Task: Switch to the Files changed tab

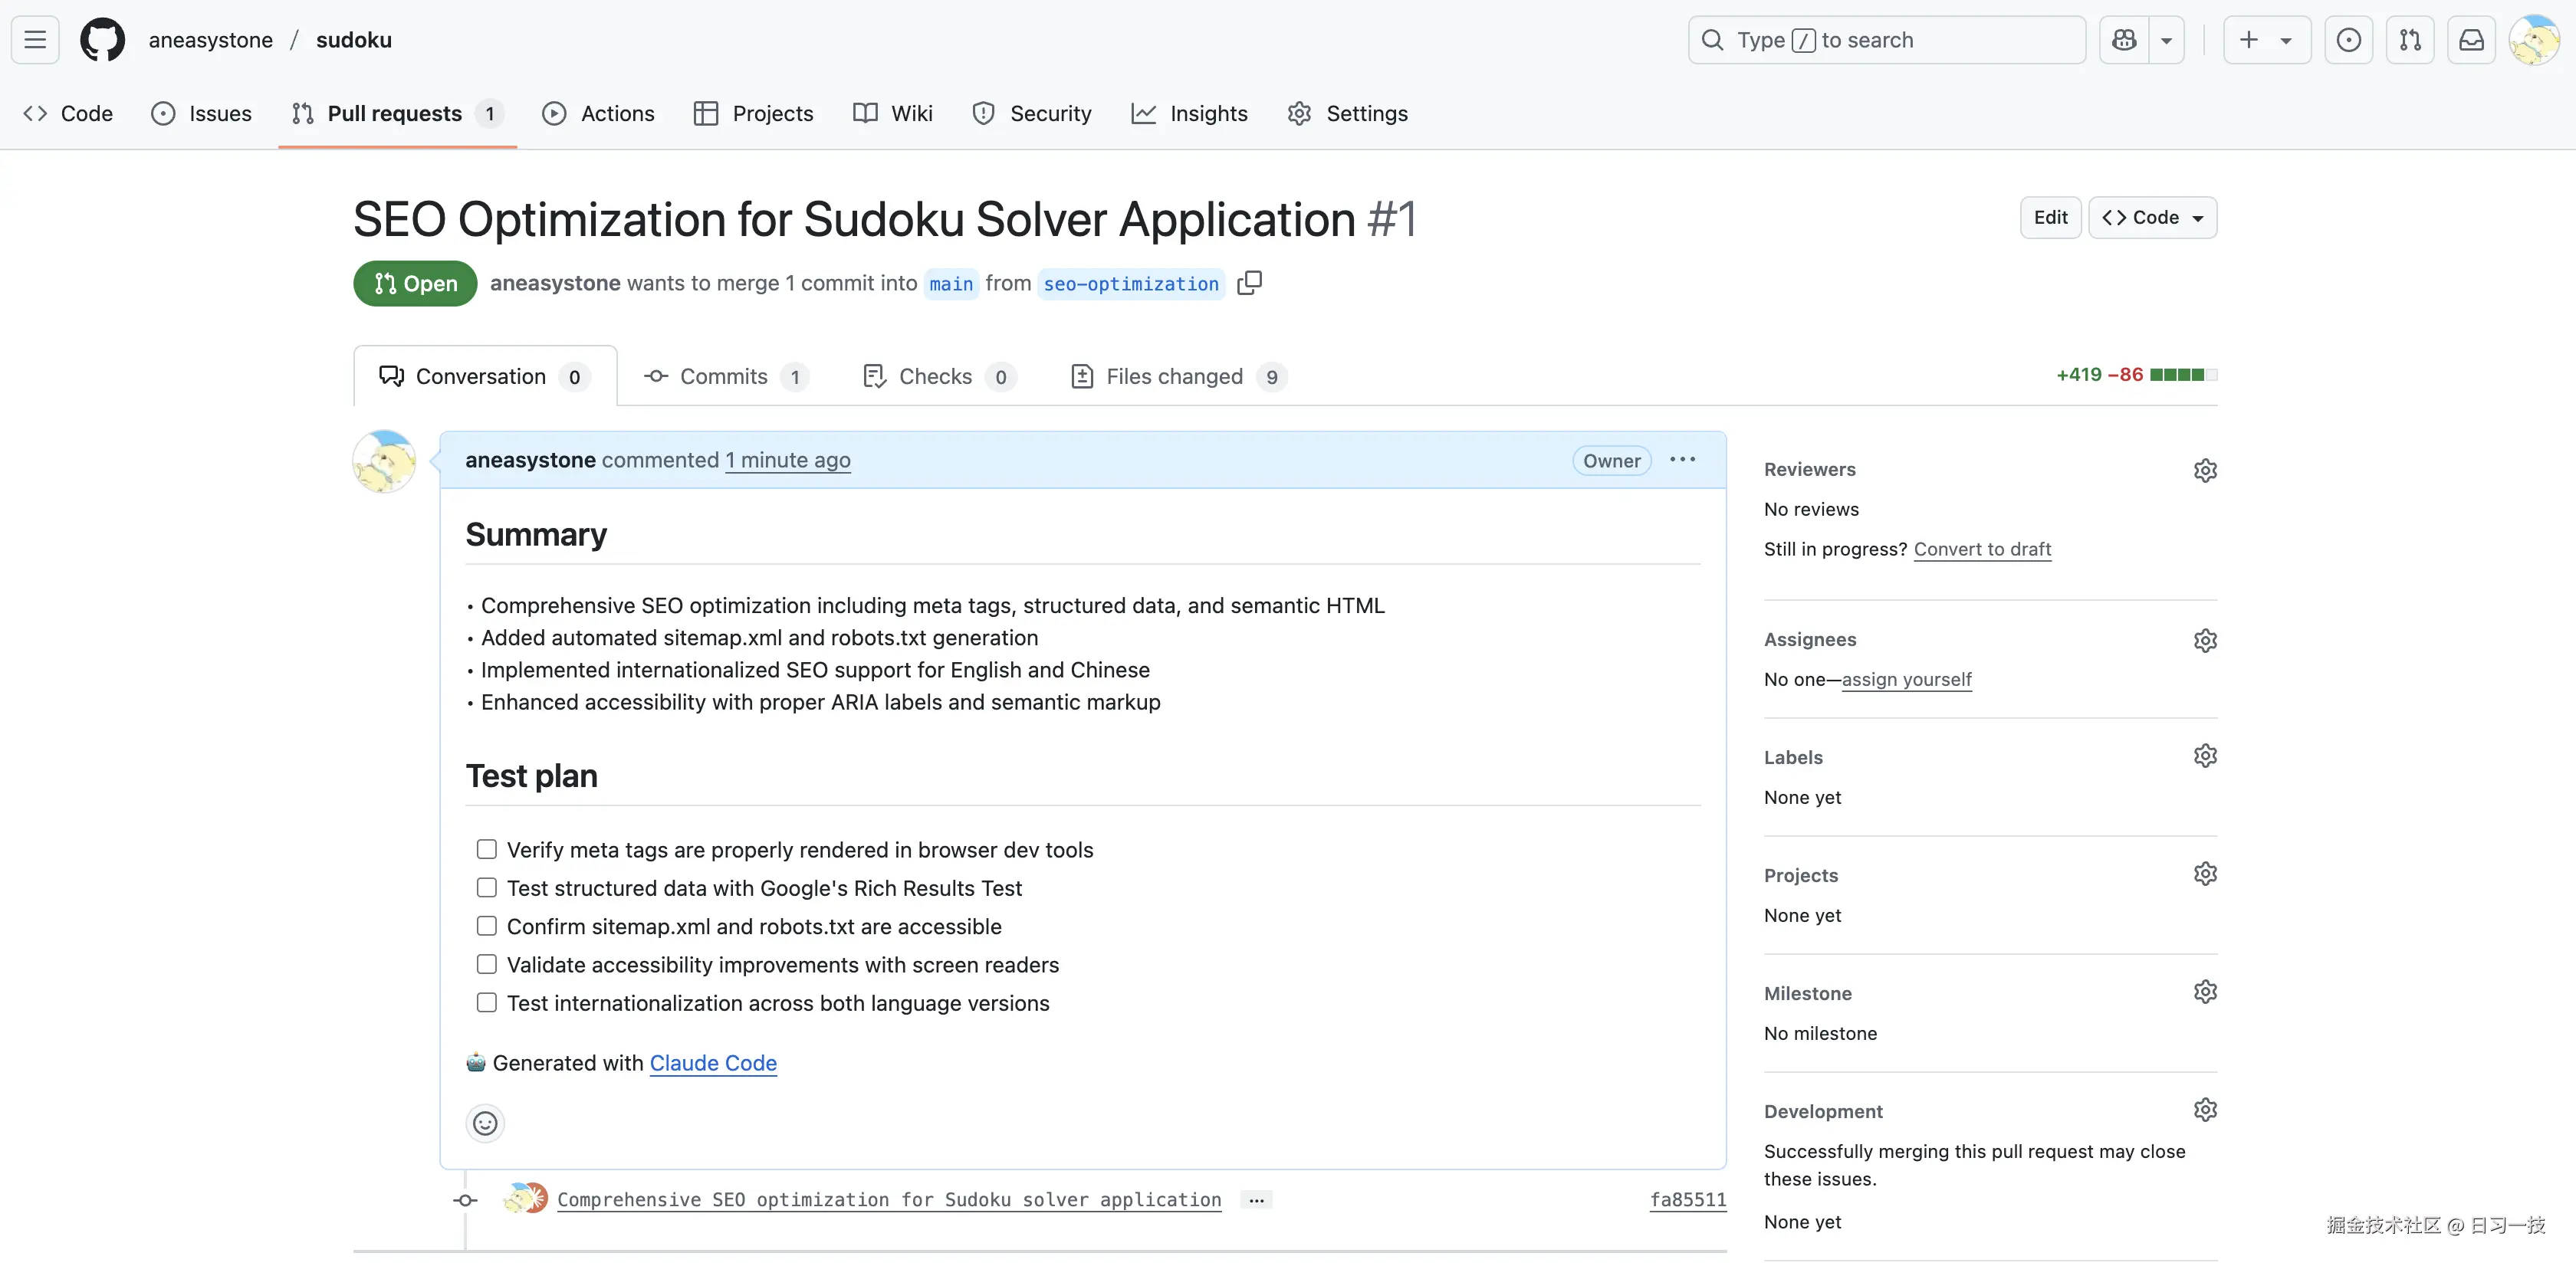Action: coord(1176,376)
